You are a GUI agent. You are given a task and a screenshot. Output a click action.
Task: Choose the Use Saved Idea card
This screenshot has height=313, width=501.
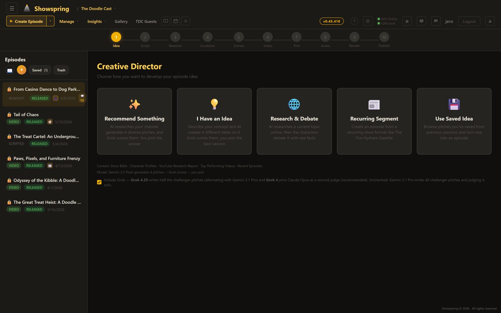pos(454,121)
